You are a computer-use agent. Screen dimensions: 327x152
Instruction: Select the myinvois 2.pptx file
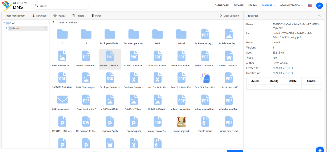(110, 124)
